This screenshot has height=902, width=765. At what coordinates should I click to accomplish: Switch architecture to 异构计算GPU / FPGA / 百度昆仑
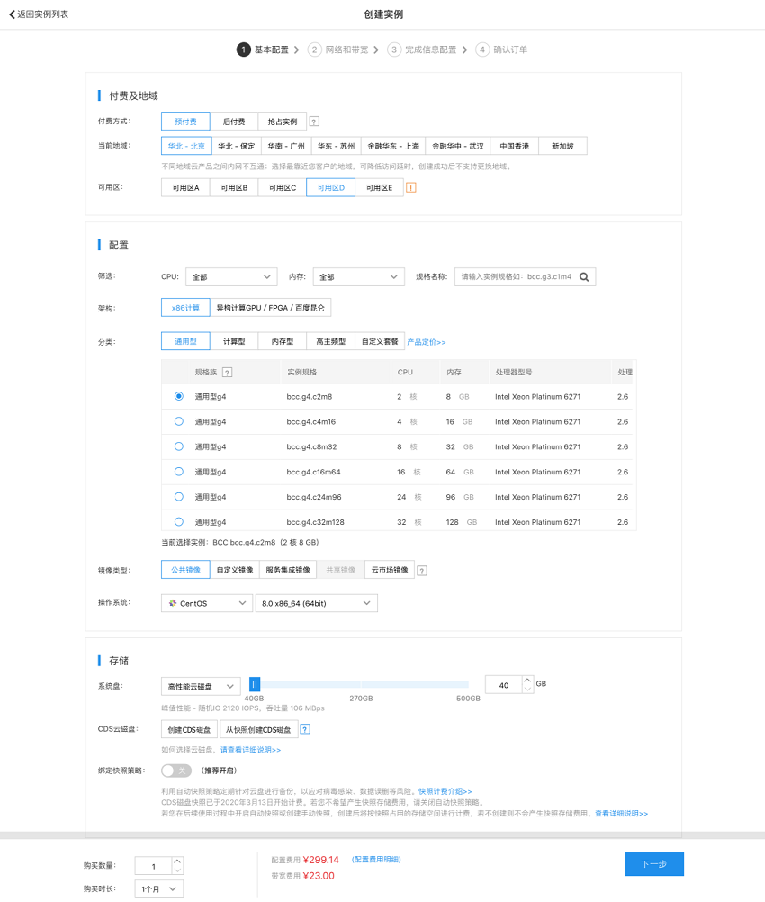click(x=270, y=308)
